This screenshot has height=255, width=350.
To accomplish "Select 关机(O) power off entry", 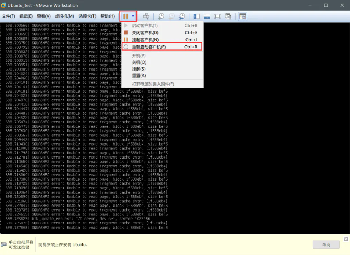I will click(x=162, y=62).
